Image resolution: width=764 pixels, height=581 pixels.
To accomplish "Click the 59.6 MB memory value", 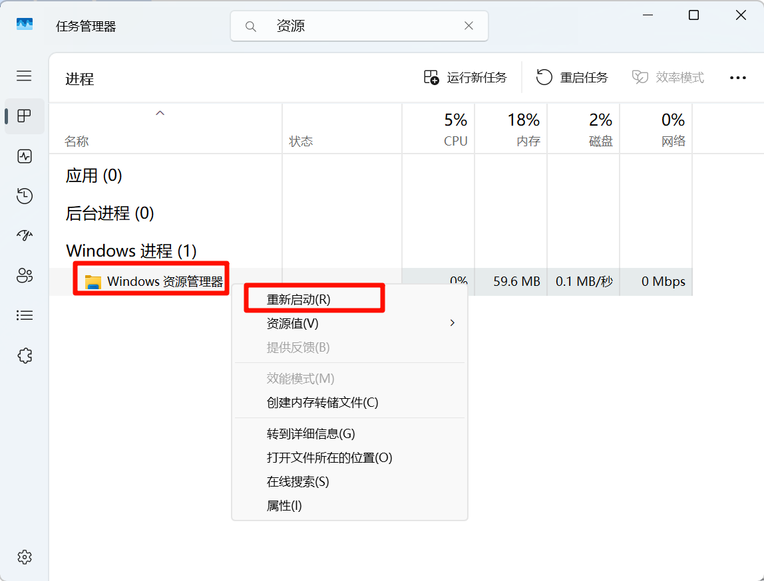I will pos(516,282).
